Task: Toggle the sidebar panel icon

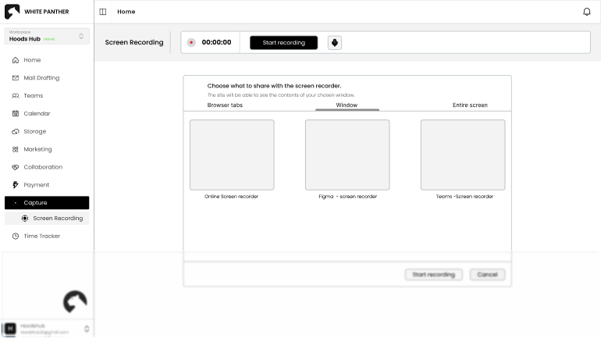Action: [103, 12]
